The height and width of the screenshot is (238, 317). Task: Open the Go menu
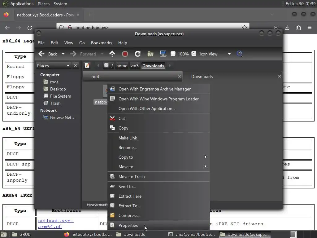click(82, 43)
